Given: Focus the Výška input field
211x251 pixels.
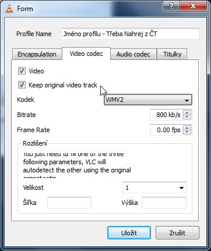Looking at the screenshot, I should [x=164, y=203].
